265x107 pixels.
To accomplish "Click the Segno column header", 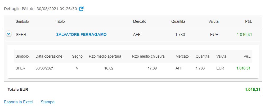I will (x=77, y=56).
